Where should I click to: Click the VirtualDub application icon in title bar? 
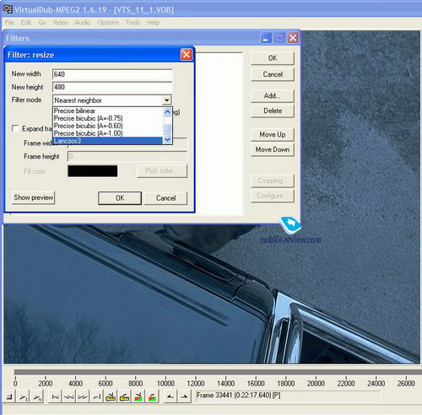[x=8, y=9]
